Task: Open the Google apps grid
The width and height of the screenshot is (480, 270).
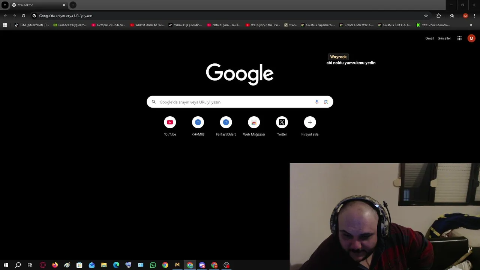Action: (x=459, y=38)
